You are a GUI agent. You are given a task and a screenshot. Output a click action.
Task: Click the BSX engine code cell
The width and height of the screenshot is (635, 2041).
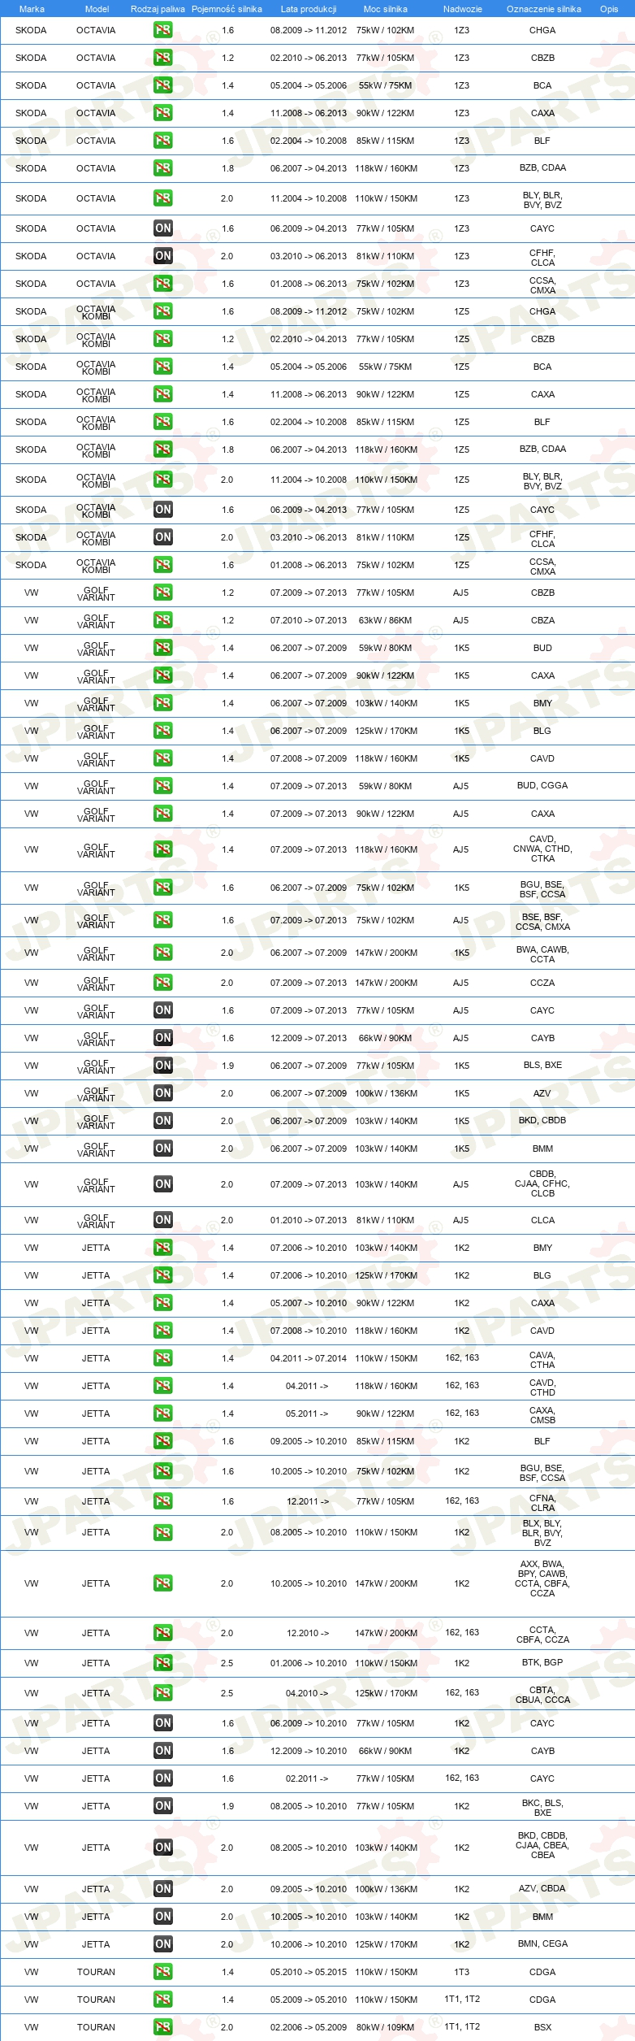[x=542, y=2026]
